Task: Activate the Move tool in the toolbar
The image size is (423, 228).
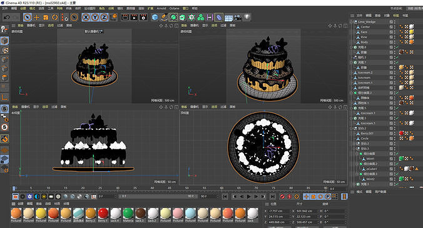Action: [x=36, y=17]
